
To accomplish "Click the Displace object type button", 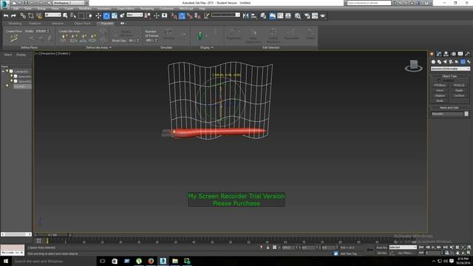I will point(440,95).
